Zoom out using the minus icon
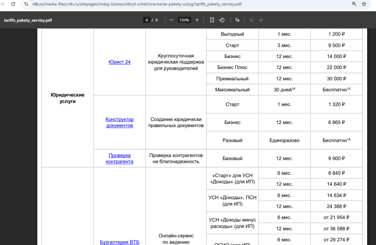The width and height of the screenshot is (376, 245). (171, 20)
